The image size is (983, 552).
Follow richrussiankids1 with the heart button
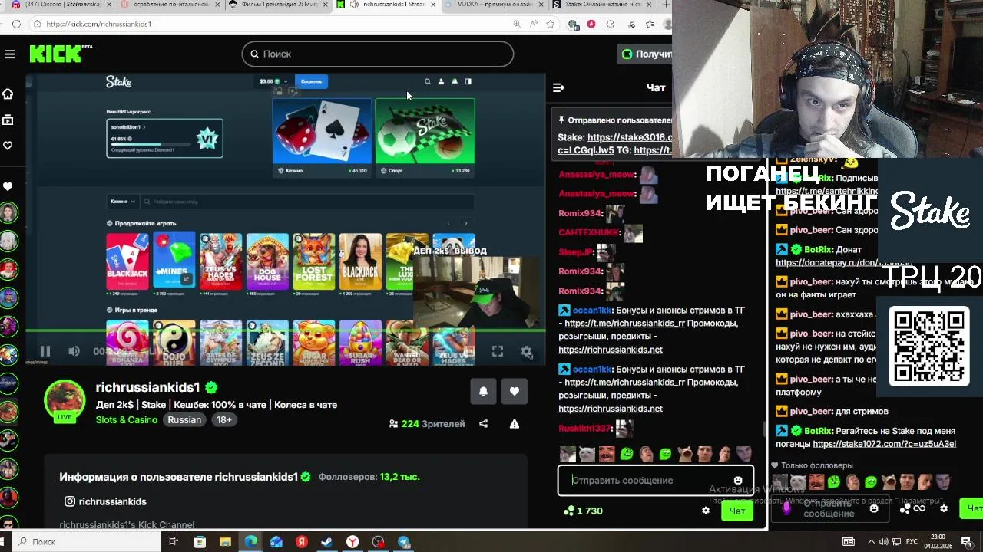(515, 391)
